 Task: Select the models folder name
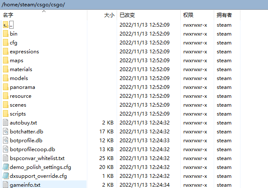coord(19,78)
